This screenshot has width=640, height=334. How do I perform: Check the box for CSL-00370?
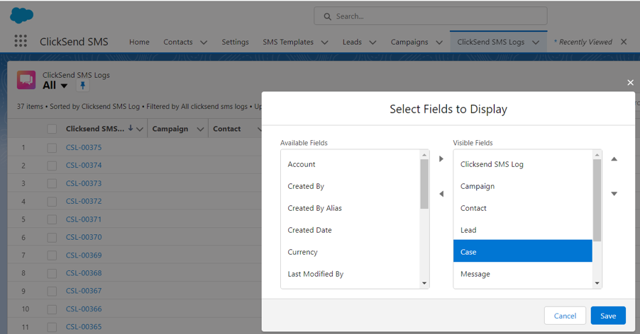pos(52,237)
